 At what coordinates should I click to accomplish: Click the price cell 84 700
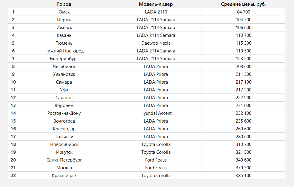tap(243, 12)
